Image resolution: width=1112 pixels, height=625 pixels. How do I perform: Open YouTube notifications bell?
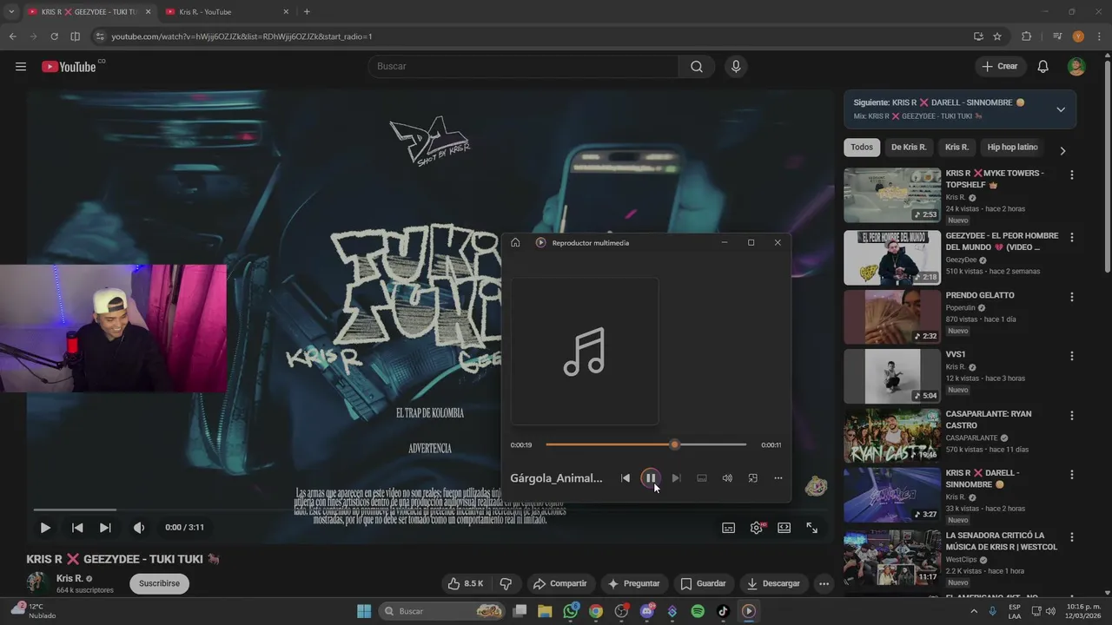point(1043,67)
